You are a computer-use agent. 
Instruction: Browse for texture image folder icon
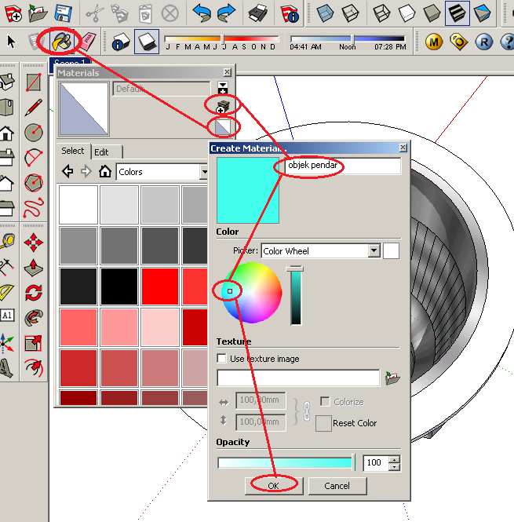click(392, 378)
